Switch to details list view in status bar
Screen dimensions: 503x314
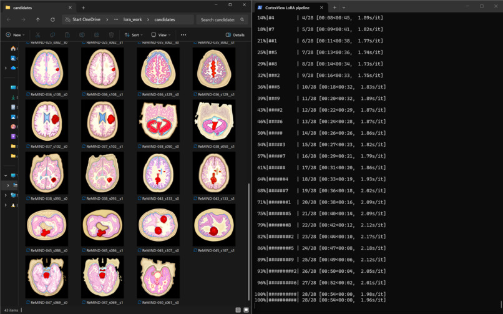pos(238,310)
